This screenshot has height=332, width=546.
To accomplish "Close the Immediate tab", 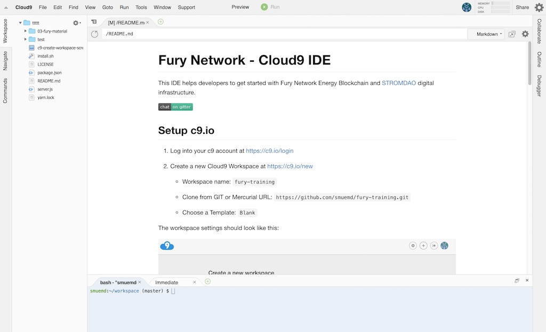I will 195,282.
